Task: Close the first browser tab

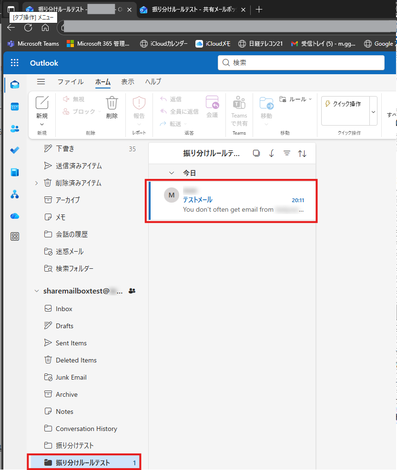Action: (x=130, y=10)
